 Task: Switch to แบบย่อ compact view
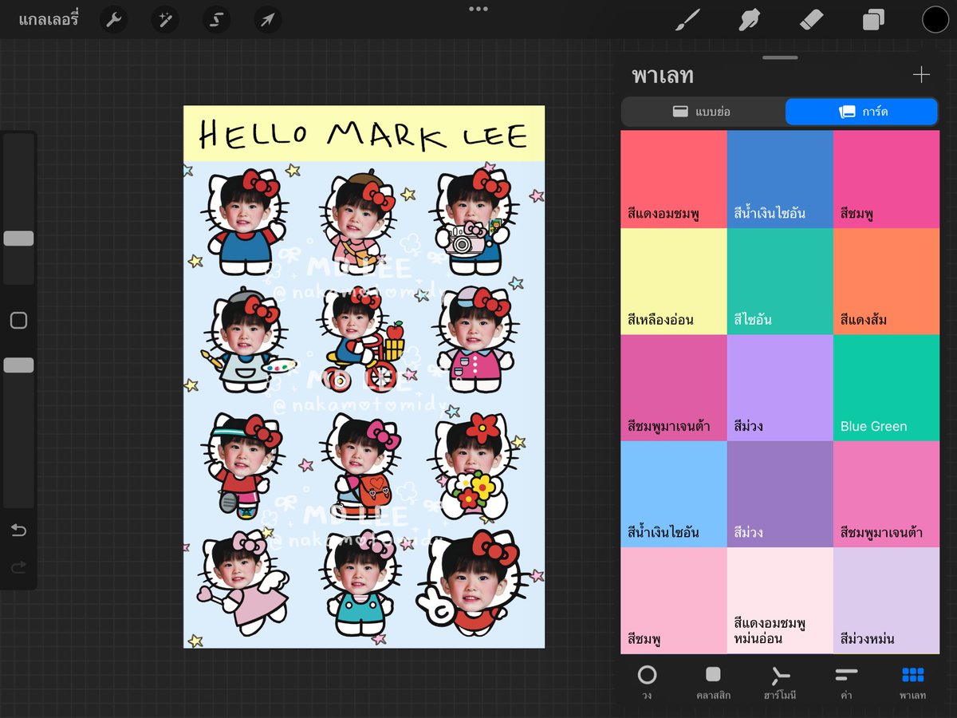(x=702, y=112)
